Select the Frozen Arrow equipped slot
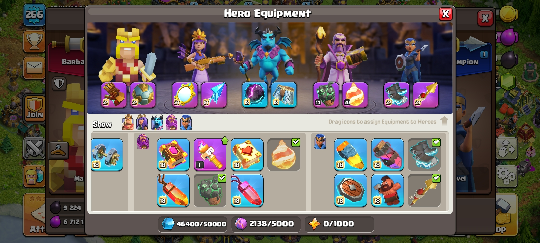Viewport: 540px width, 243px height. pos(214,95)
